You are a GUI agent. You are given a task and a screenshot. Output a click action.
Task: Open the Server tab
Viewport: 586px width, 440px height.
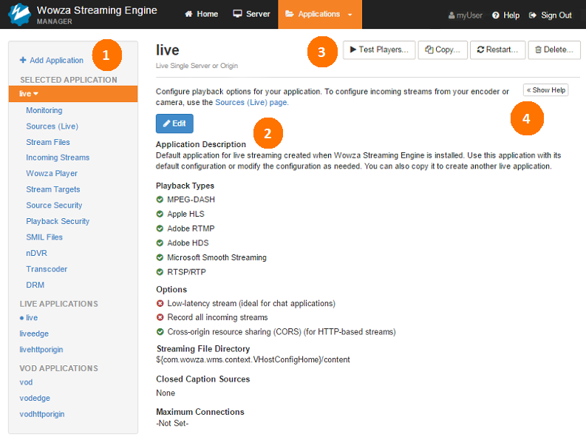point(251,14)
